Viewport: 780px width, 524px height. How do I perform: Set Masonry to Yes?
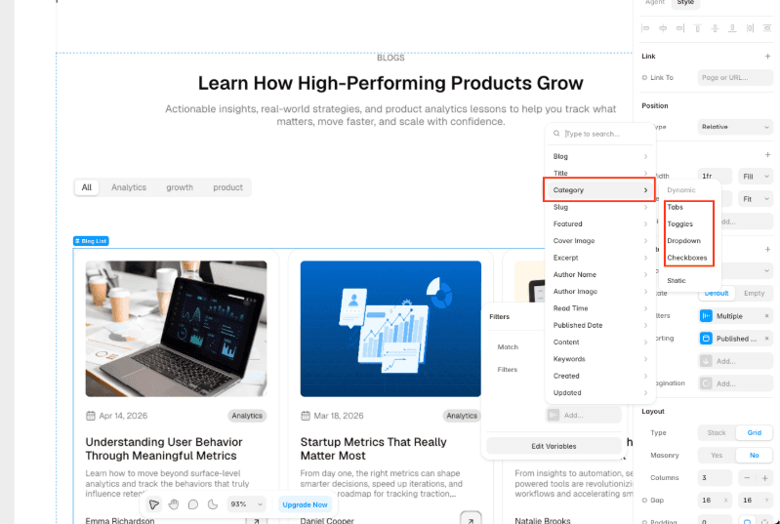coord(717,455)
